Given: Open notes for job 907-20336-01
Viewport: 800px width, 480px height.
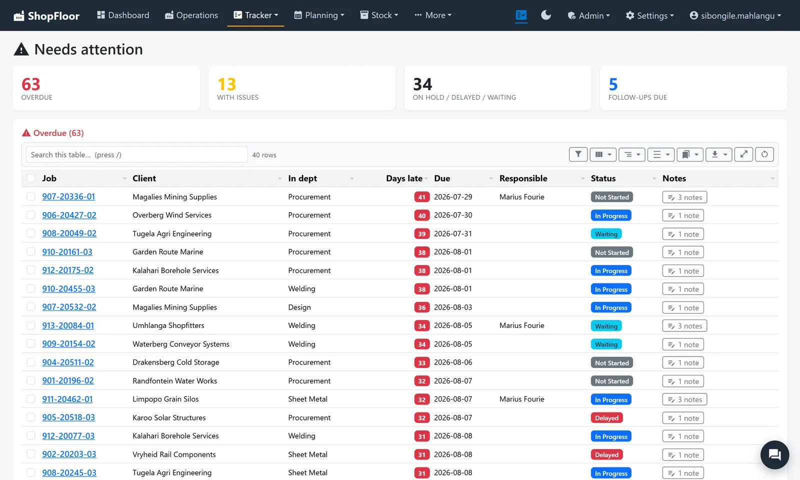Looking at the screenshot, I should click(x=684, y=197).
